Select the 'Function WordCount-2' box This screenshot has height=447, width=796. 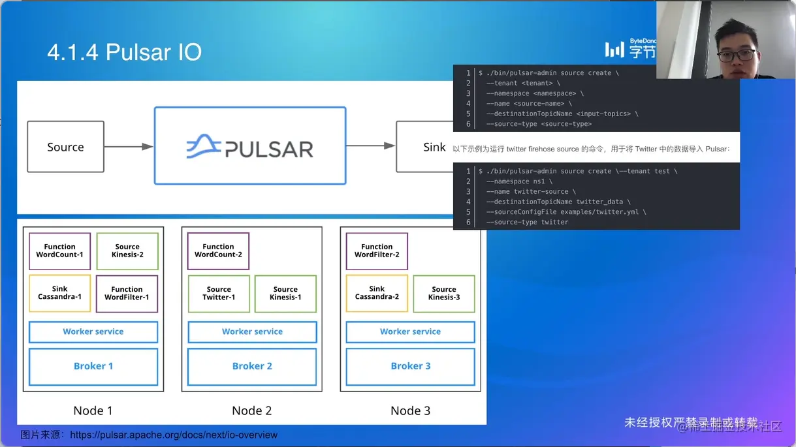(218, 251)
